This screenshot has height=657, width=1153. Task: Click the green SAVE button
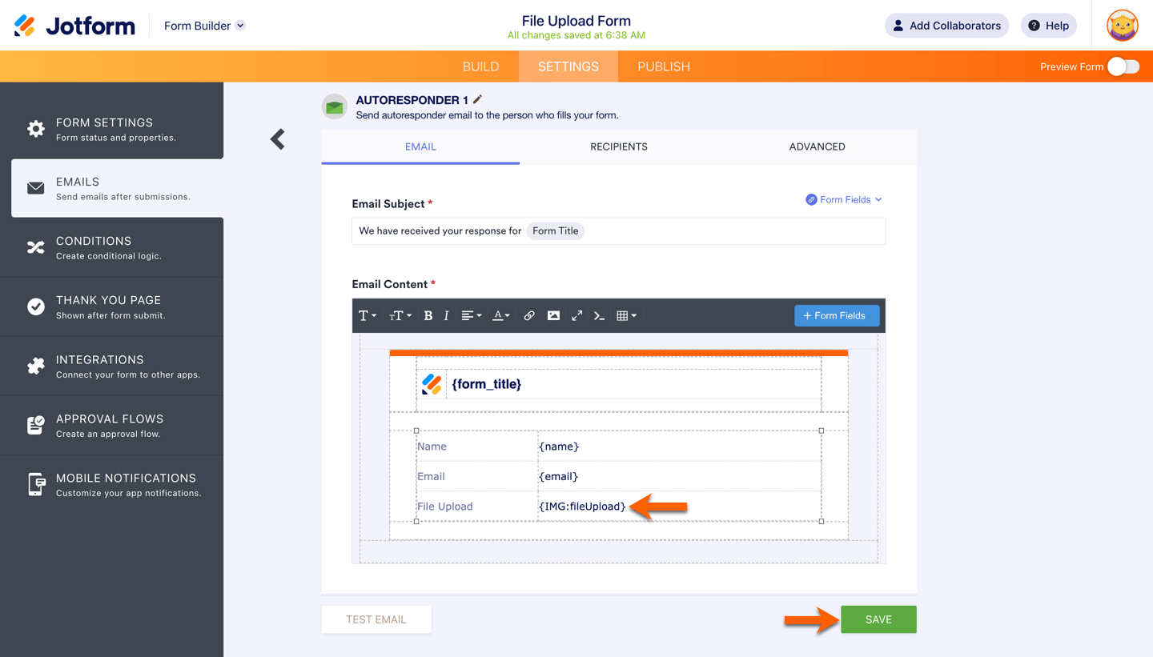878,619
